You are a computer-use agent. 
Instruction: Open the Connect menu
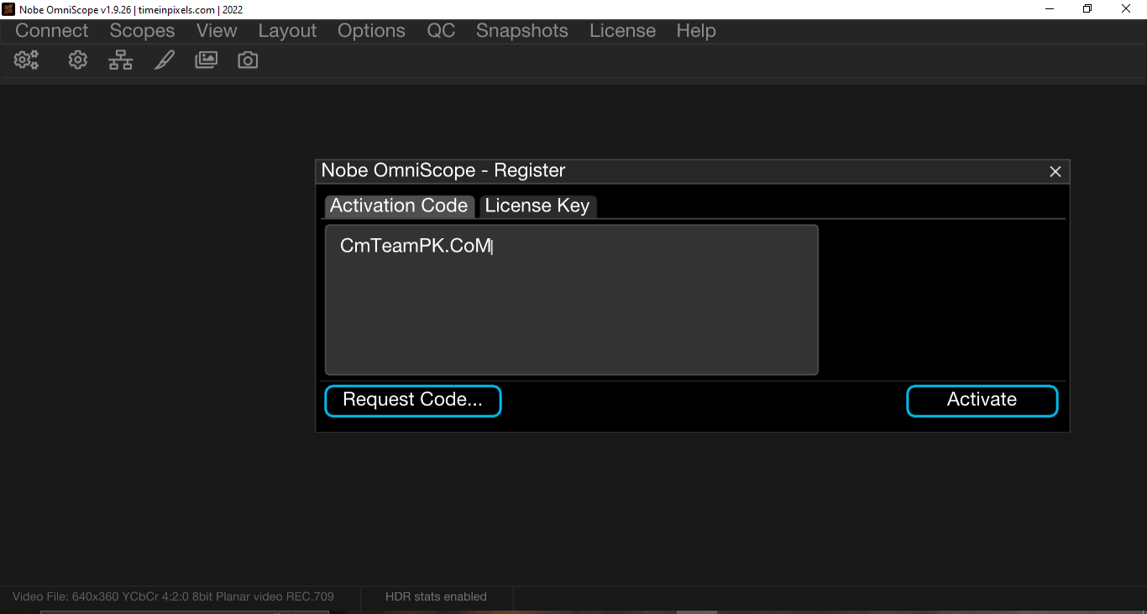coord(52,31)
